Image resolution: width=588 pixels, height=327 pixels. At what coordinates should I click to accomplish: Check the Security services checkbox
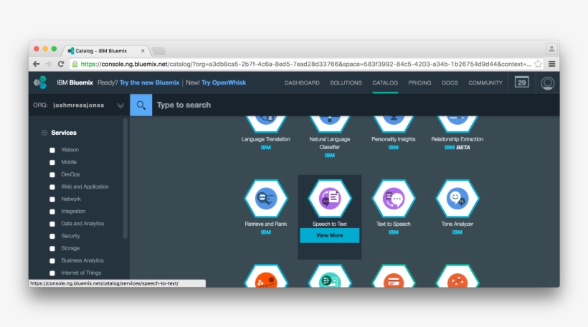(52, 236)
